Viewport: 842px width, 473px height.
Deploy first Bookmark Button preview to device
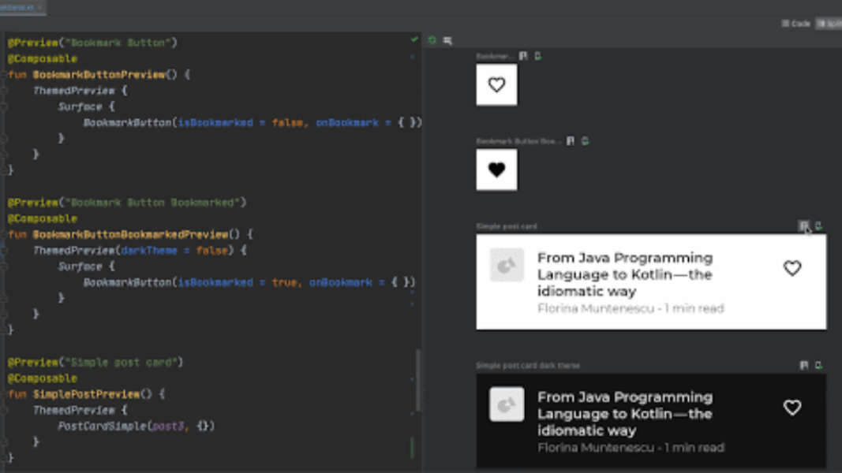pos(538,57)
